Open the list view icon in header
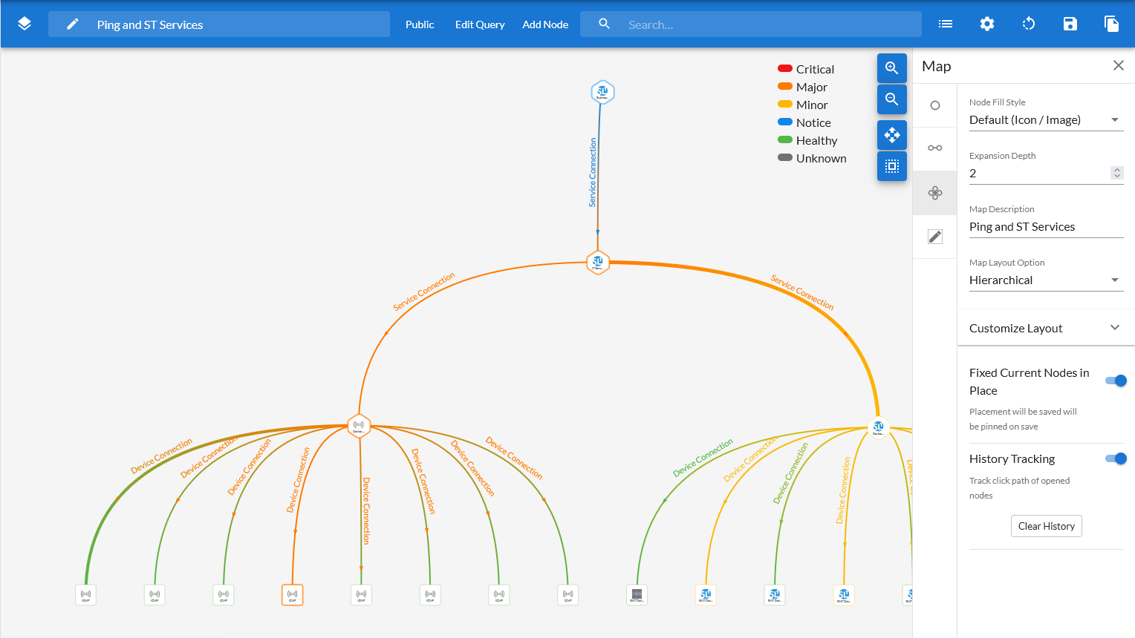This screenshot has height=638, width=1135. tap(945, 24)
